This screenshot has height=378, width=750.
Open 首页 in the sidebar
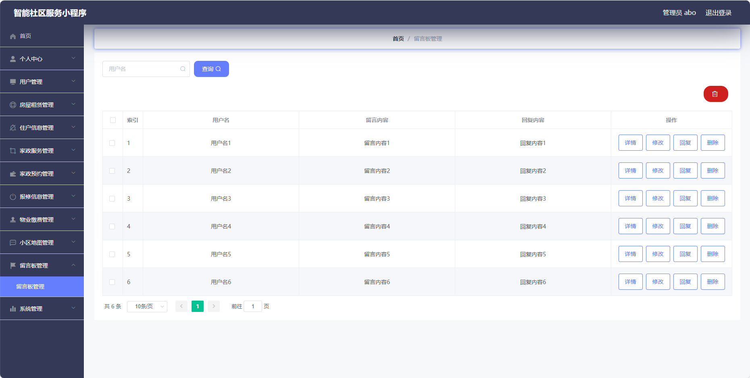42,36
